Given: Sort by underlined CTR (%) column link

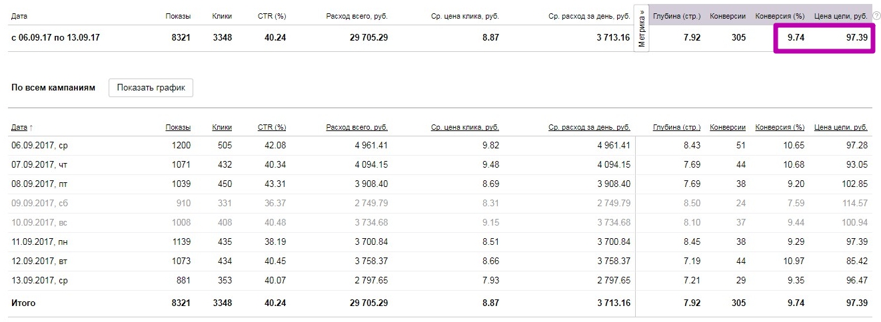Looking at the screenshot, I should [272, 127].
